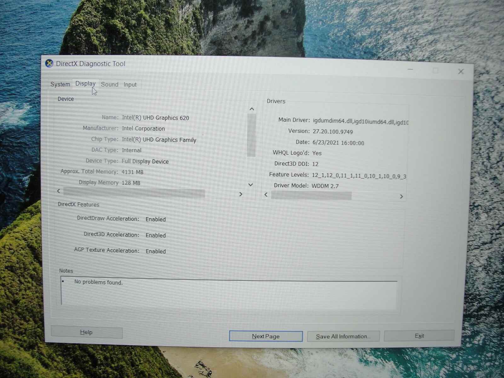Click the DirectX icon in title bar
504x378 pixels.
pyautogui.click(x=49, y=64)
